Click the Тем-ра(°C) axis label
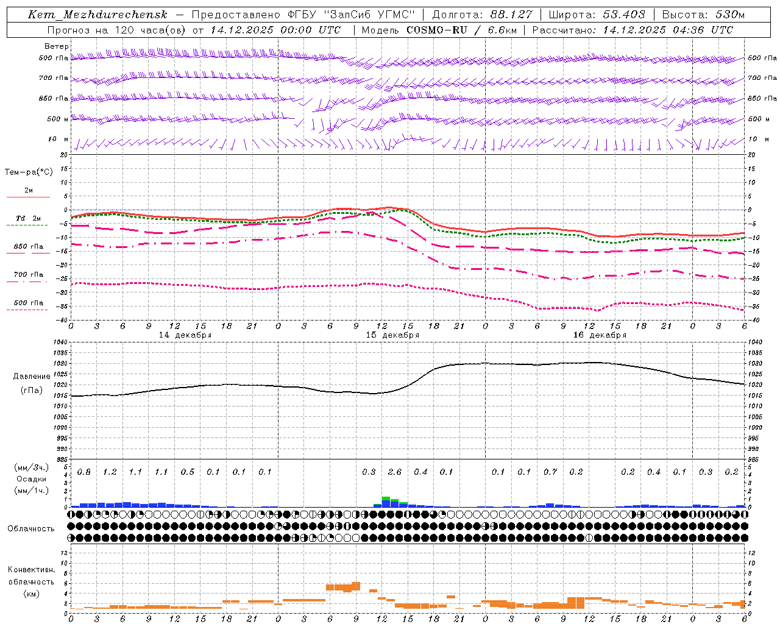Screen dimensions: 780x624 tap(29, 172)
